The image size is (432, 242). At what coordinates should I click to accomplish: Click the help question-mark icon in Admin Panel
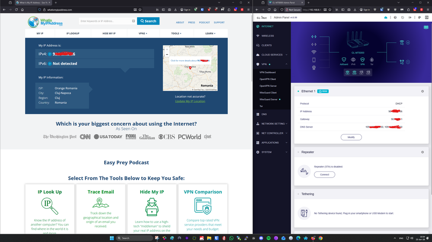pyautogui.click(x=395, y=17)
